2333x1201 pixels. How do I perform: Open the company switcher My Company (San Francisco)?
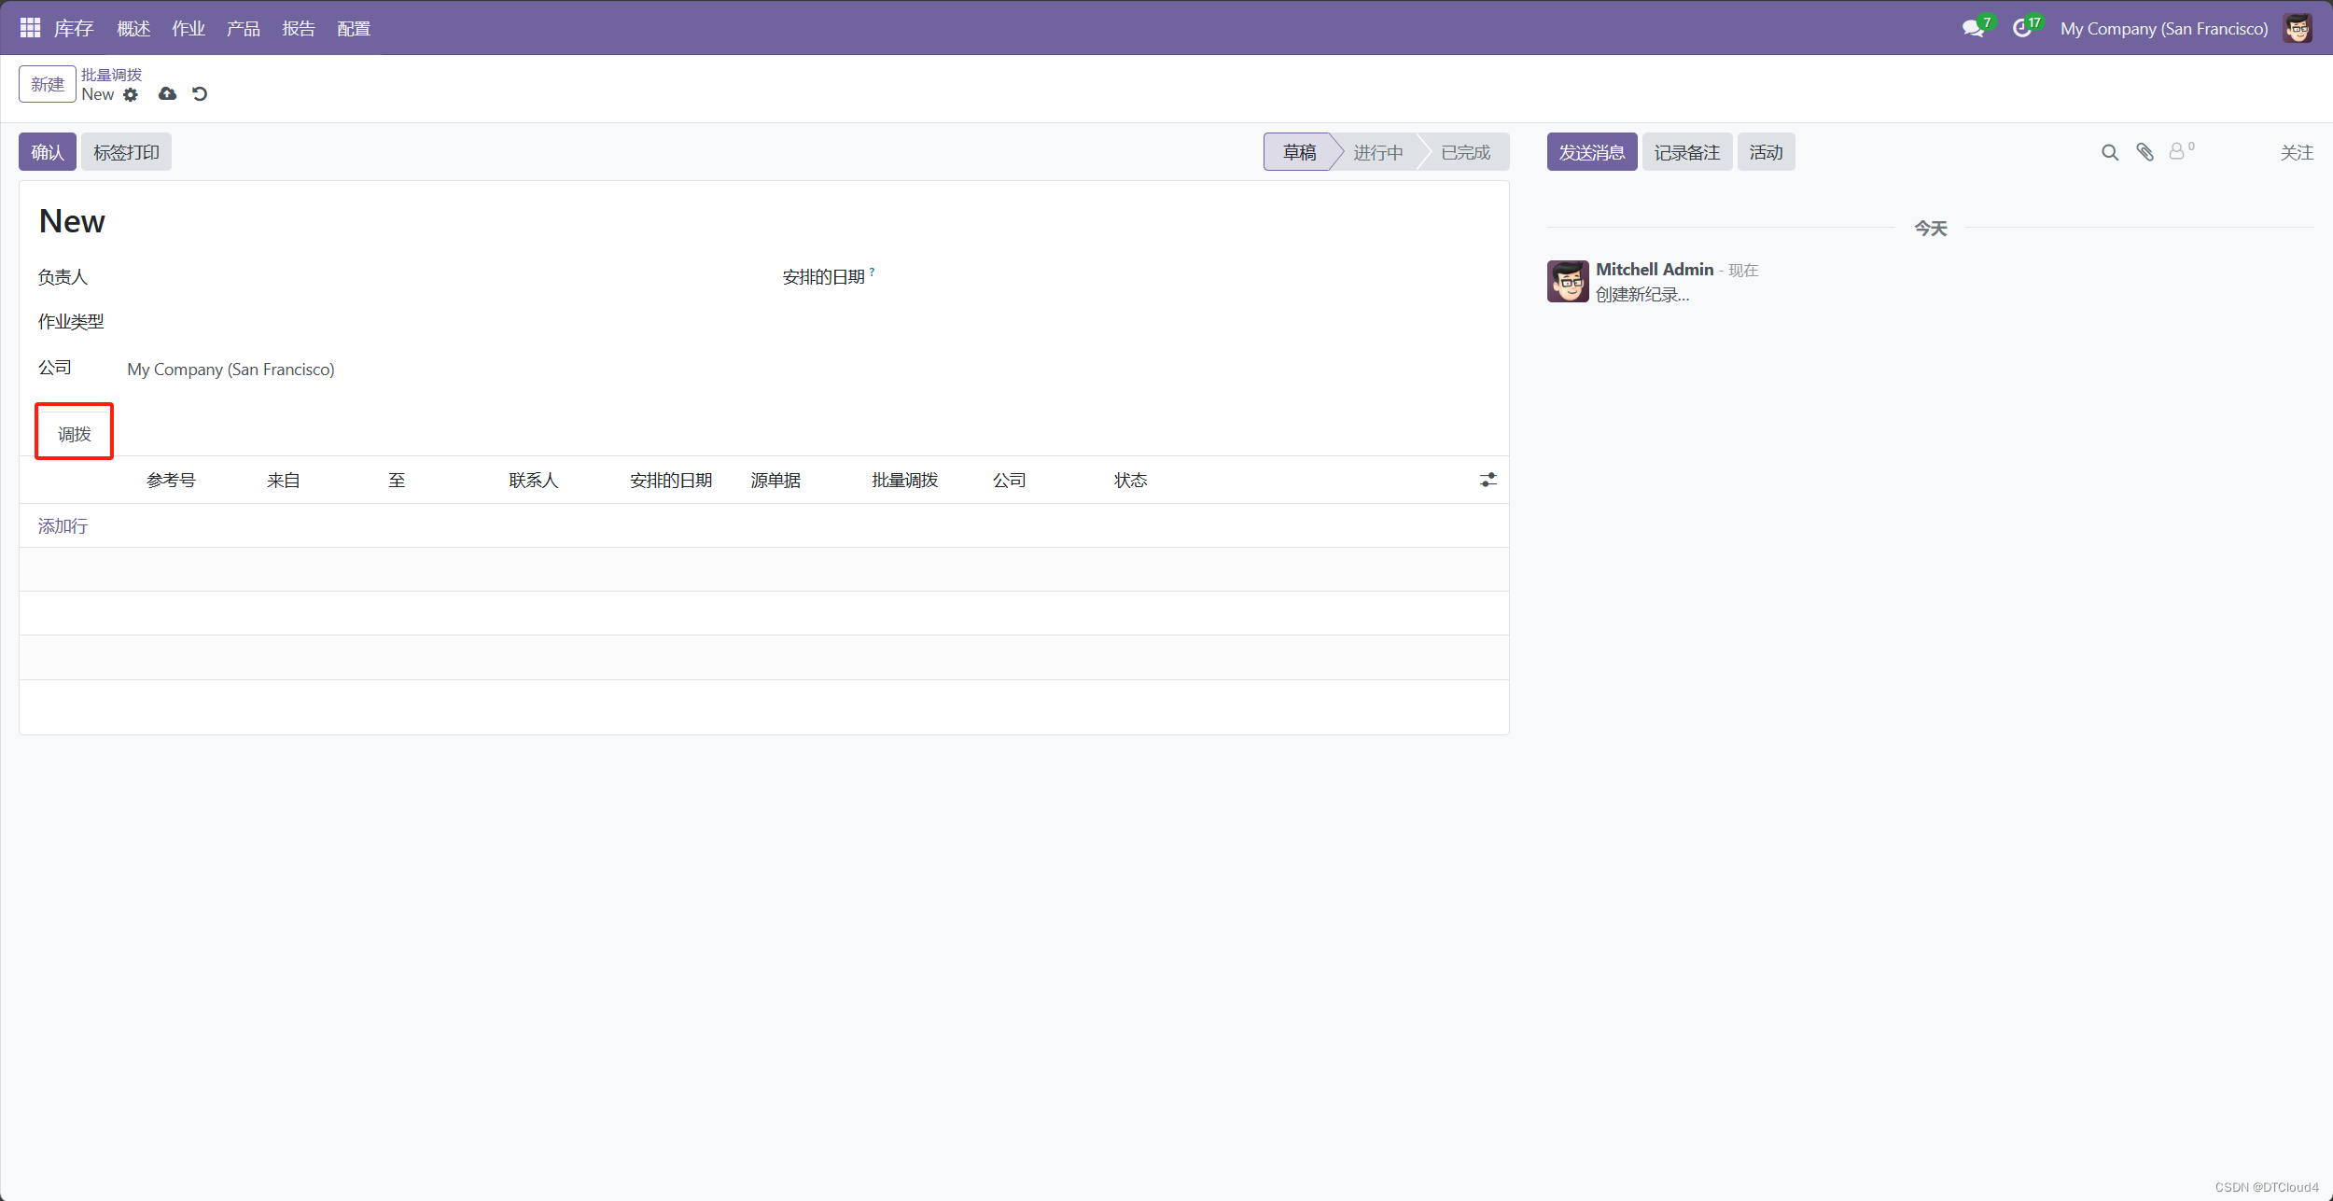(2163, 29)
